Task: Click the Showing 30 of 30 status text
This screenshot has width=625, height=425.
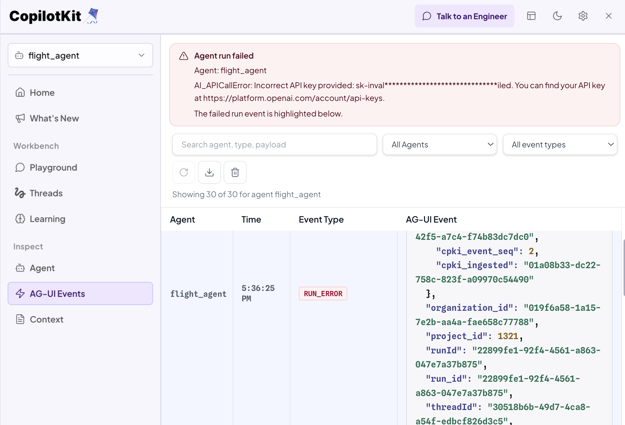Action: pyautogui.click(x=246, y=194)
